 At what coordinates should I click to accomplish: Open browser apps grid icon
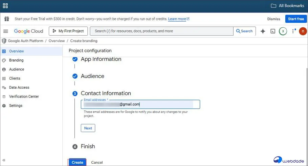coord(5,6)
